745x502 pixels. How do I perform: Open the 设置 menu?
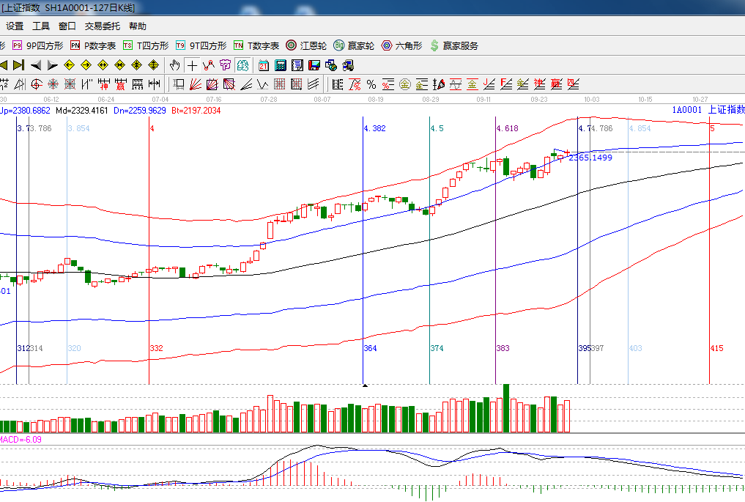(15, 26)
